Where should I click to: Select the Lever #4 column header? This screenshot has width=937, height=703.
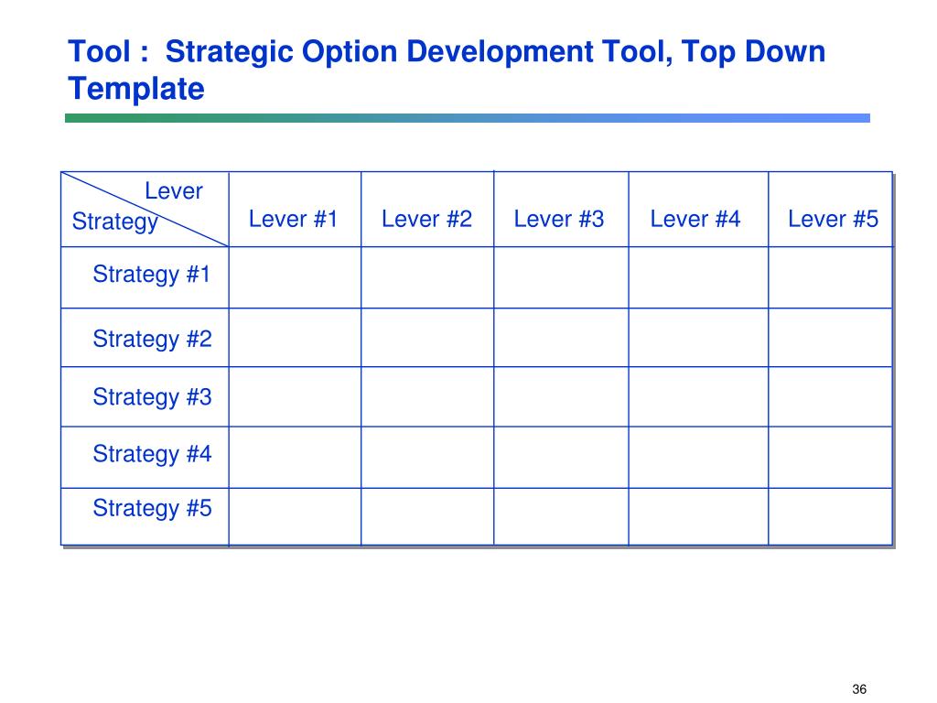(x=695, y=219)
